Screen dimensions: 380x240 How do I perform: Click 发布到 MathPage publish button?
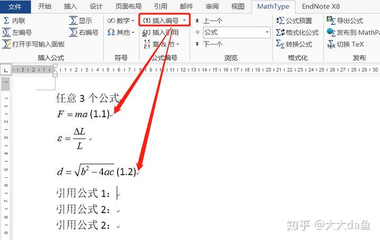(x=353, y=33)
